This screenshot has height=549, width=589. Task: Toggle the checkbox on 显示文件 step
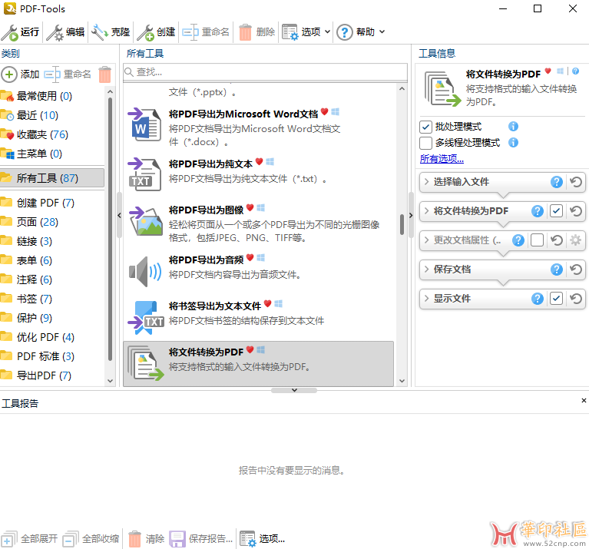point(556,299)
